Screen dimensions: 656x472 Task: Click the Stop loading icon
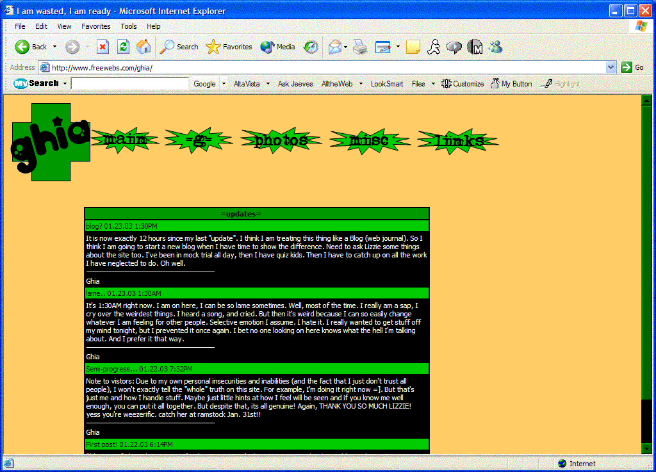click(102, 47)
